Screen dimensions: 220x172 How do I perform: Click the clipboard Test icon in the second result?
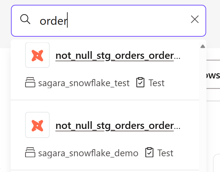click(149, 152)
